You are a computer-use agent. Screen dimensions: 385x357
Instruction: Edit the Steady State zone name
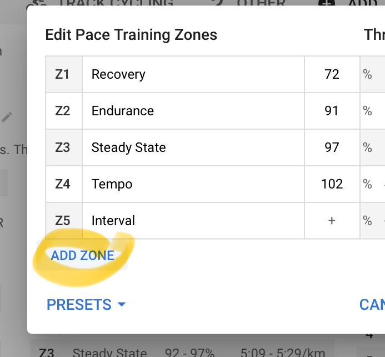coord(193,147)
